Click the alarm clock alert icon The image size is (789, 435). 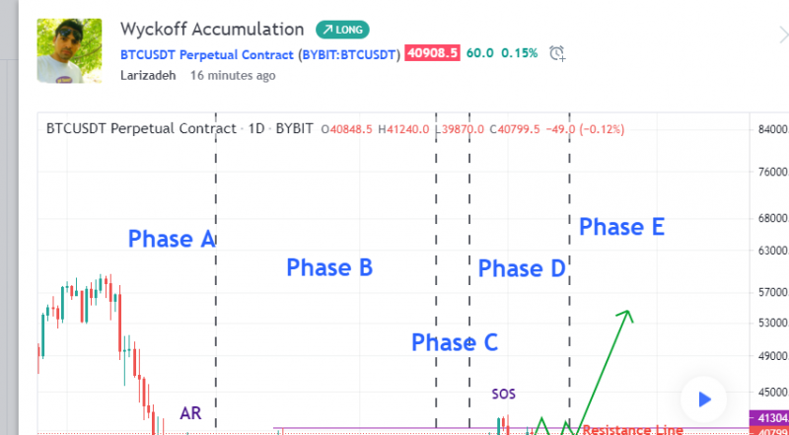coord(557,53)
